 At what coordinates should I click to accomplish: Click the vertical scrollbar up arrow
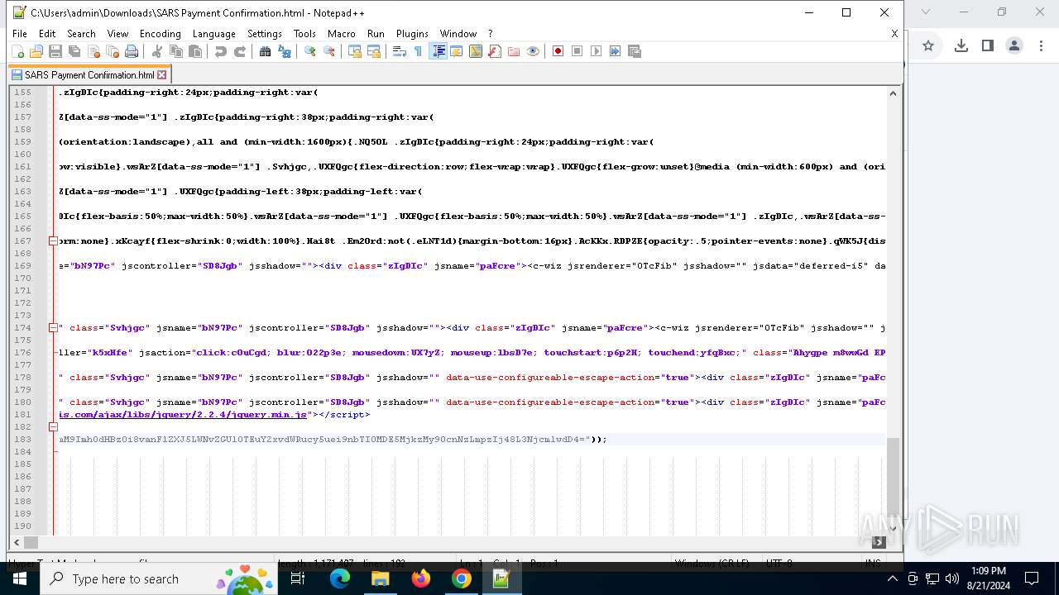pos(893,93)
